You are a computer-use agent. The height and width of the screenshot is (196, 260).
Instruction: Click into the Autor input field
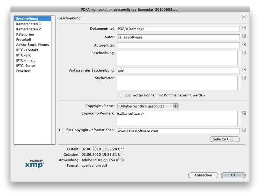(178, 37)
